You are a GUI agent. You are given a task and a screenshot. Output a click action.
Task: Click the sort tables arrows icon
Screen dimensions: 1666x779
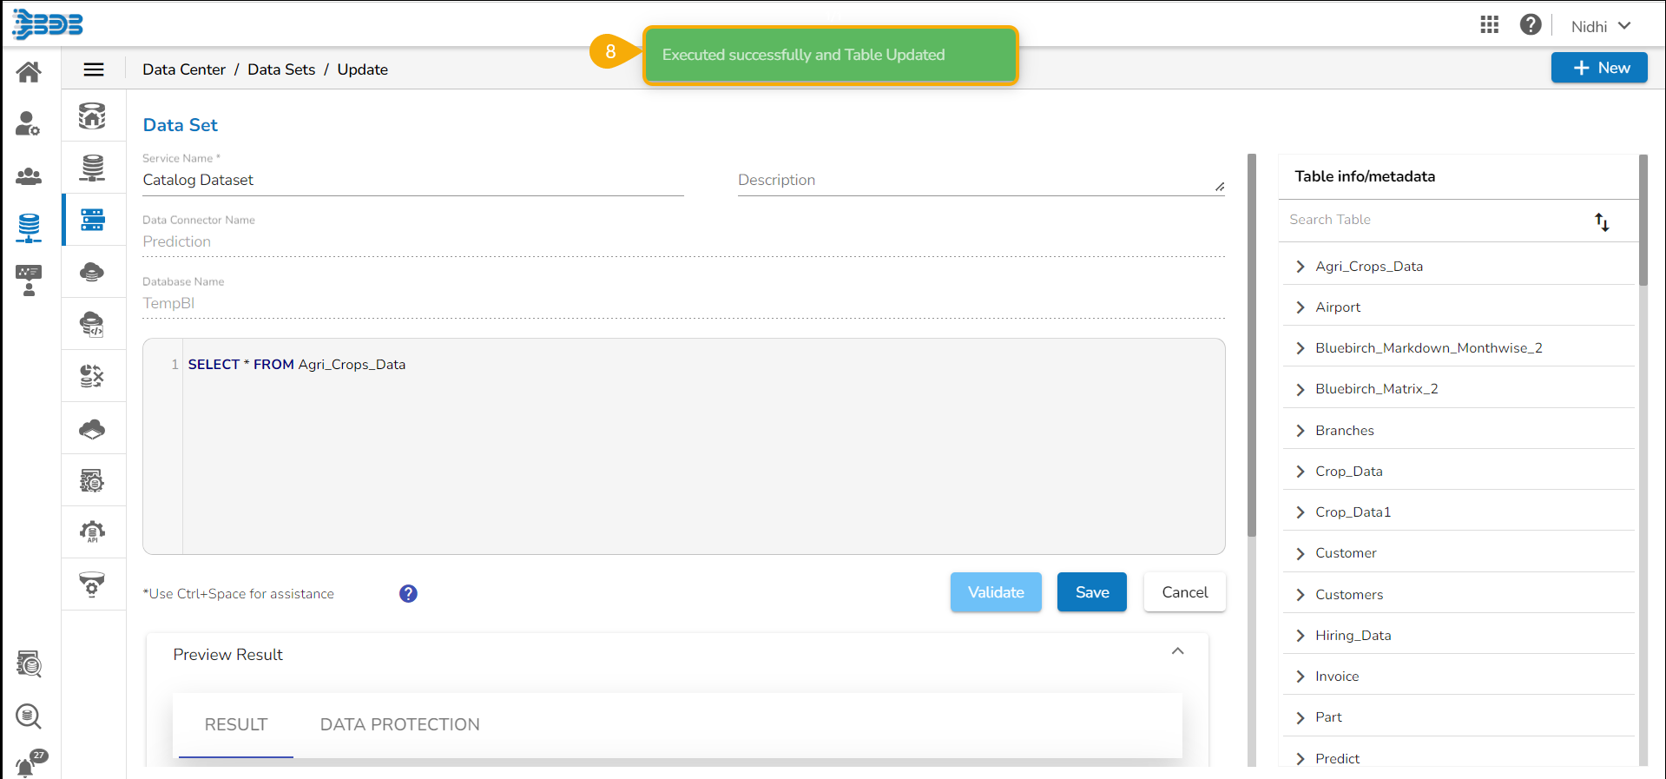pos(1602,222)
